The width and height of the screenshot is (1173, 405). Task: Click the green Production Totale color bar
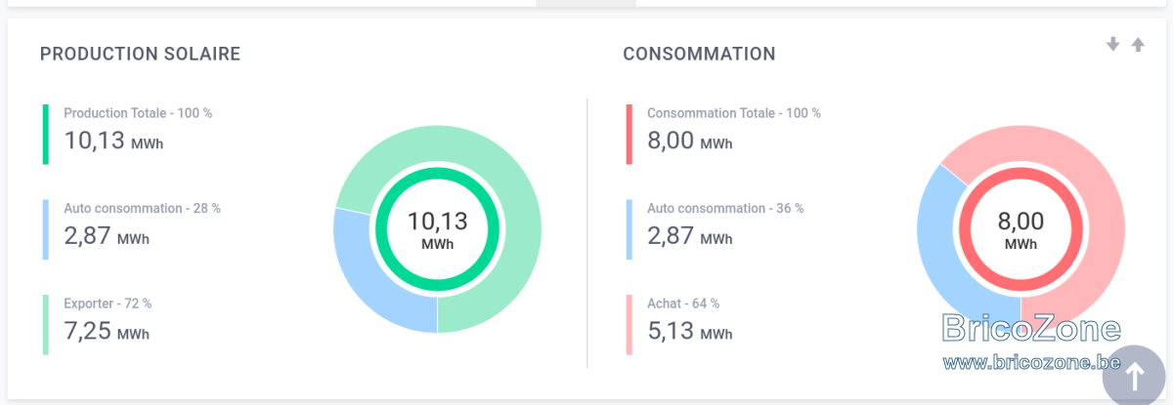click(46, 134)
